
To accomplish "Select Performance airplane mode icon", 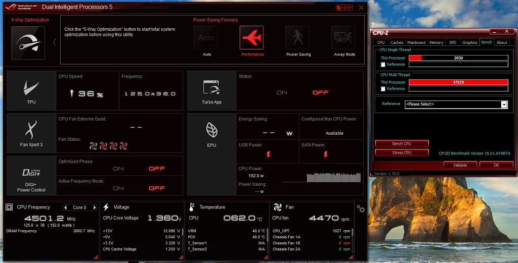I will tap(252, 38).
